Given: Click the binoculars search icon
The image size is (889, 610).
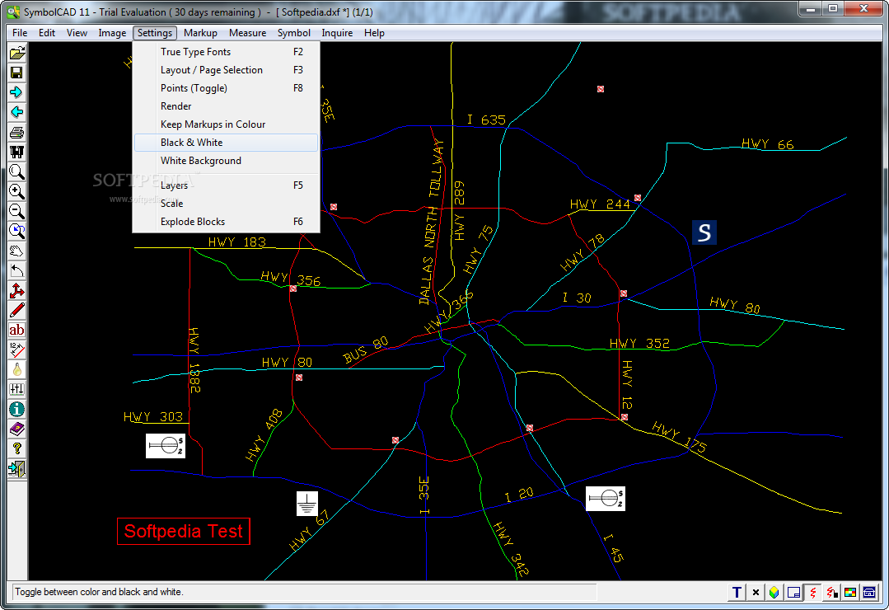Looking at the screenshot, I should click(x=17, y=152).
